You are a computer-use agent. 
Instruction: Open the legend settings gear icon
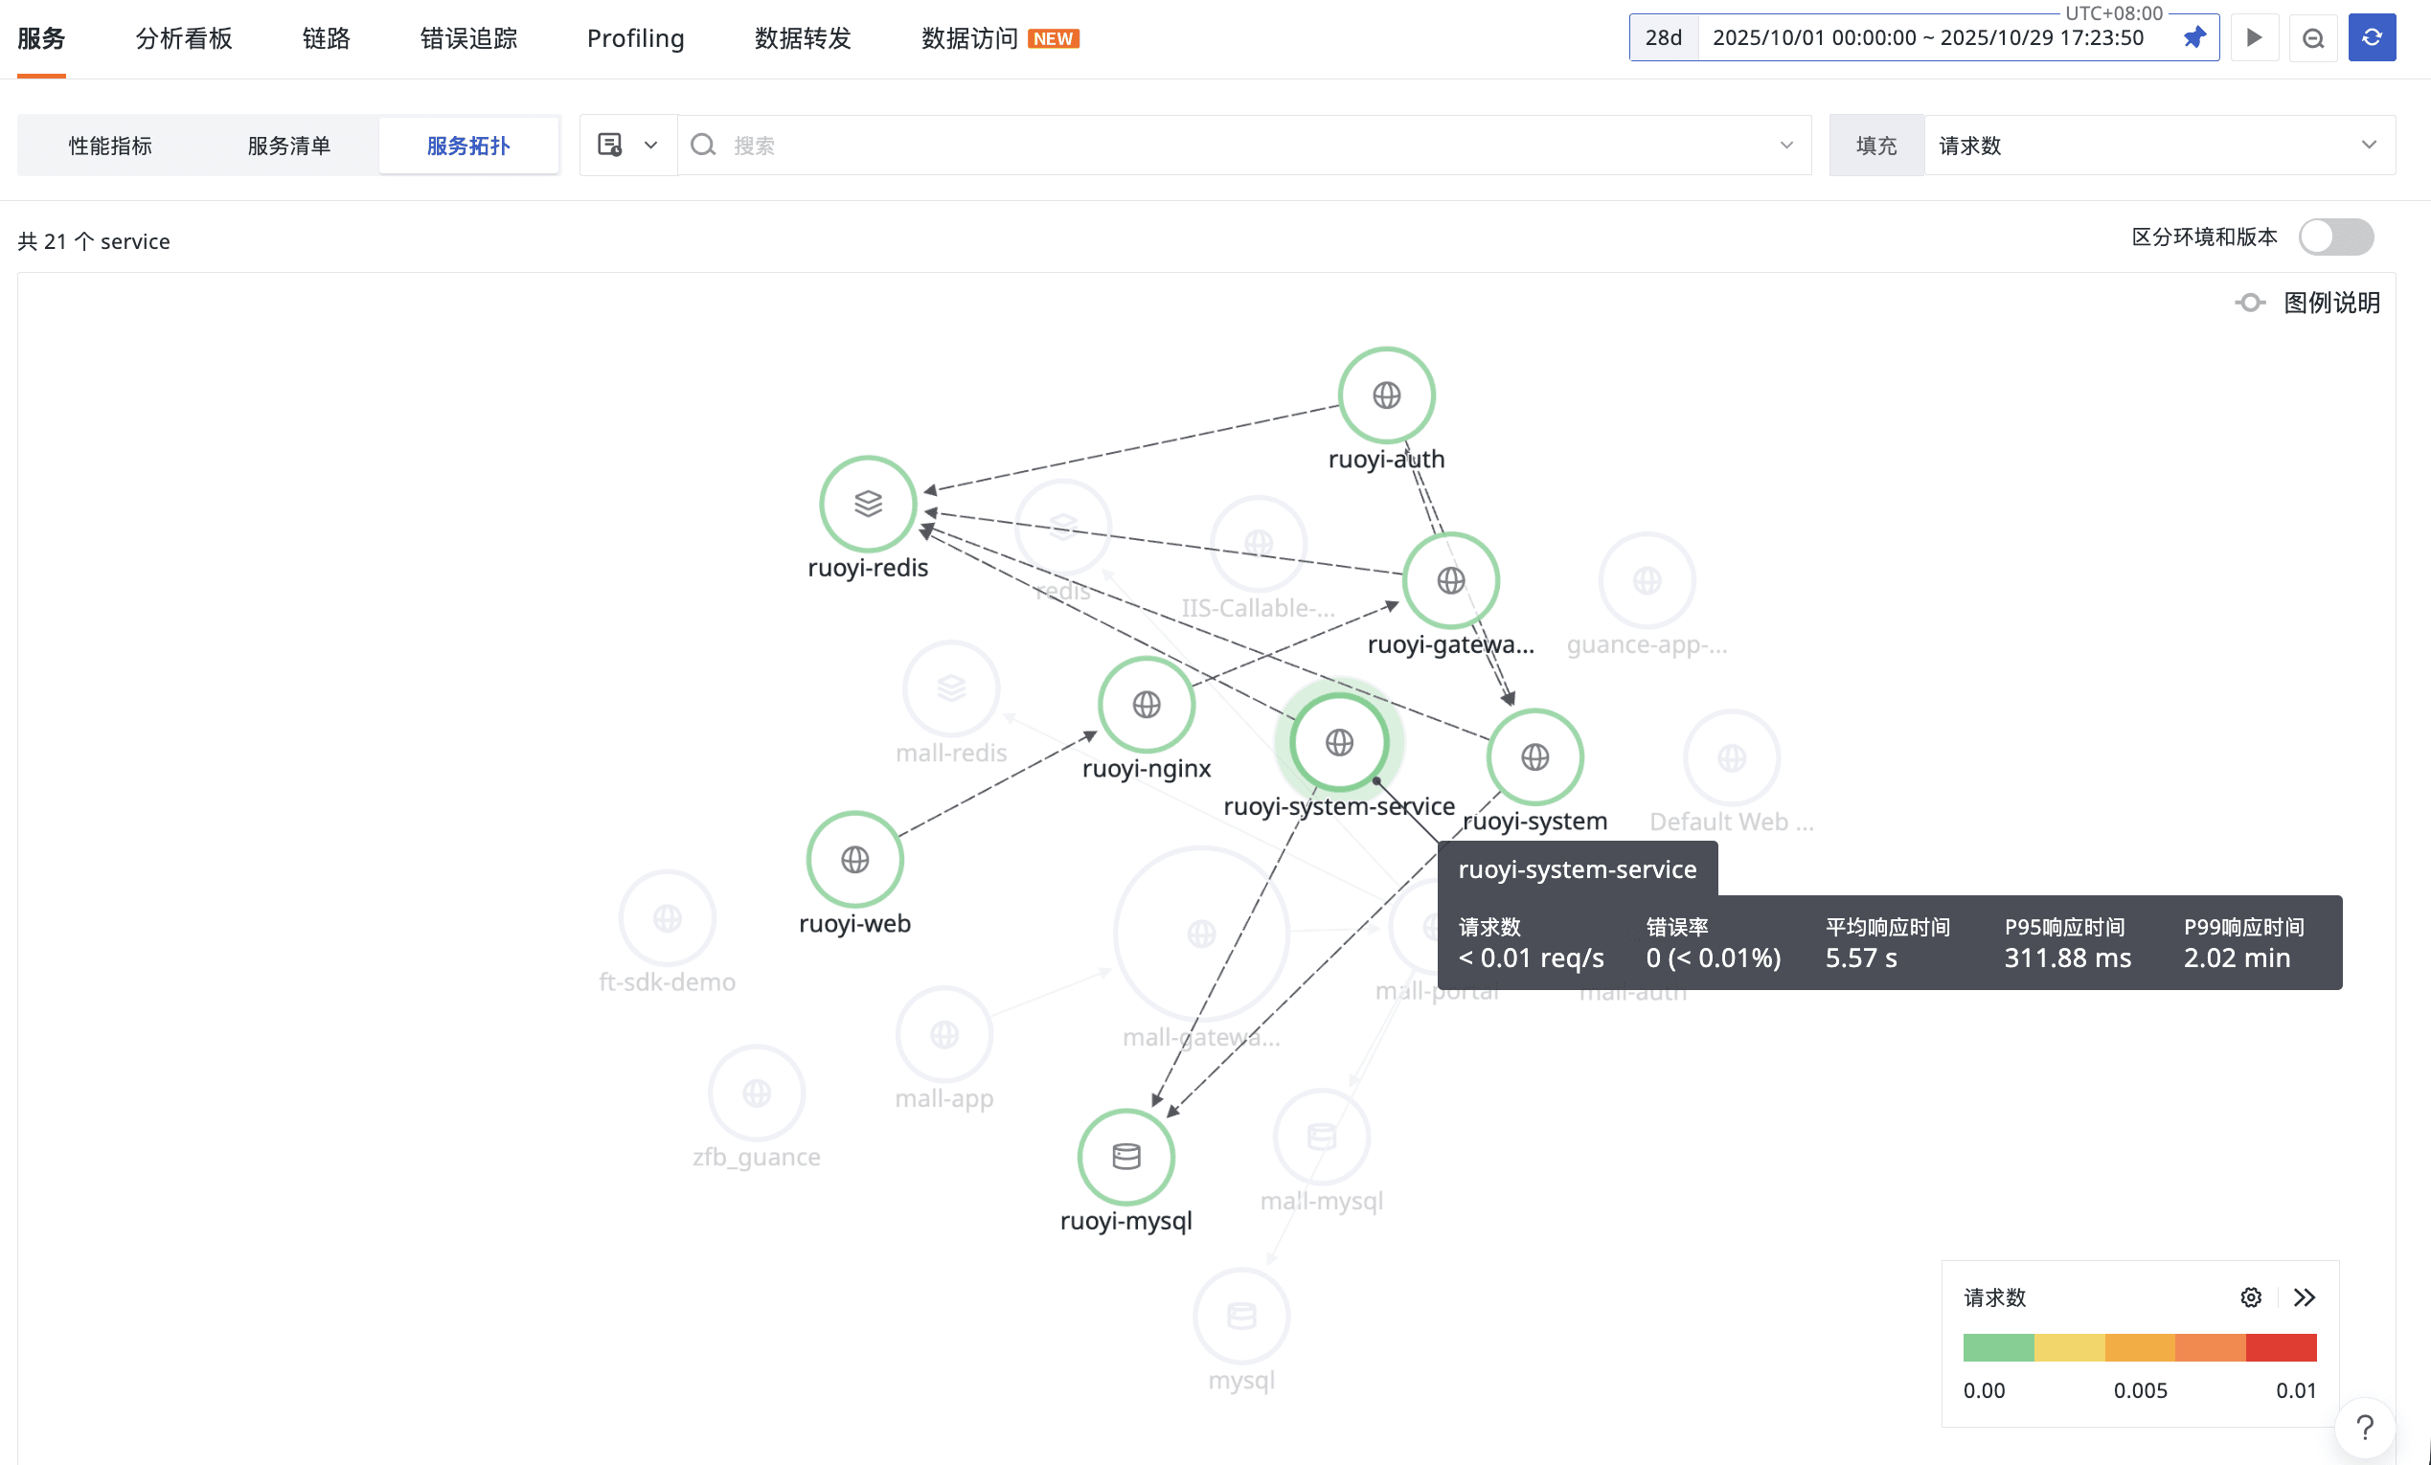tap(2251, 1297)
